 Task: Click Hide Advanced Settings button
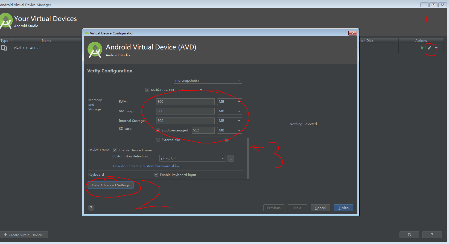point(111,185)
